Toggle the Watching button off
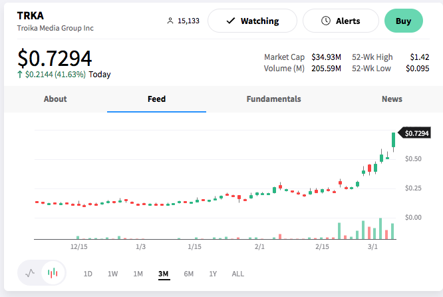Viewport: 443px width, 297px height. (252, 21)
